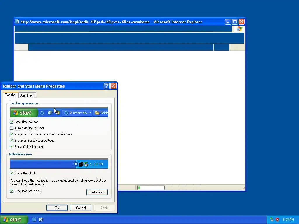Screen dimensions: 299x224
Task: Toggle the Lock the taskbar checkbox
Action: click(11, 122)
